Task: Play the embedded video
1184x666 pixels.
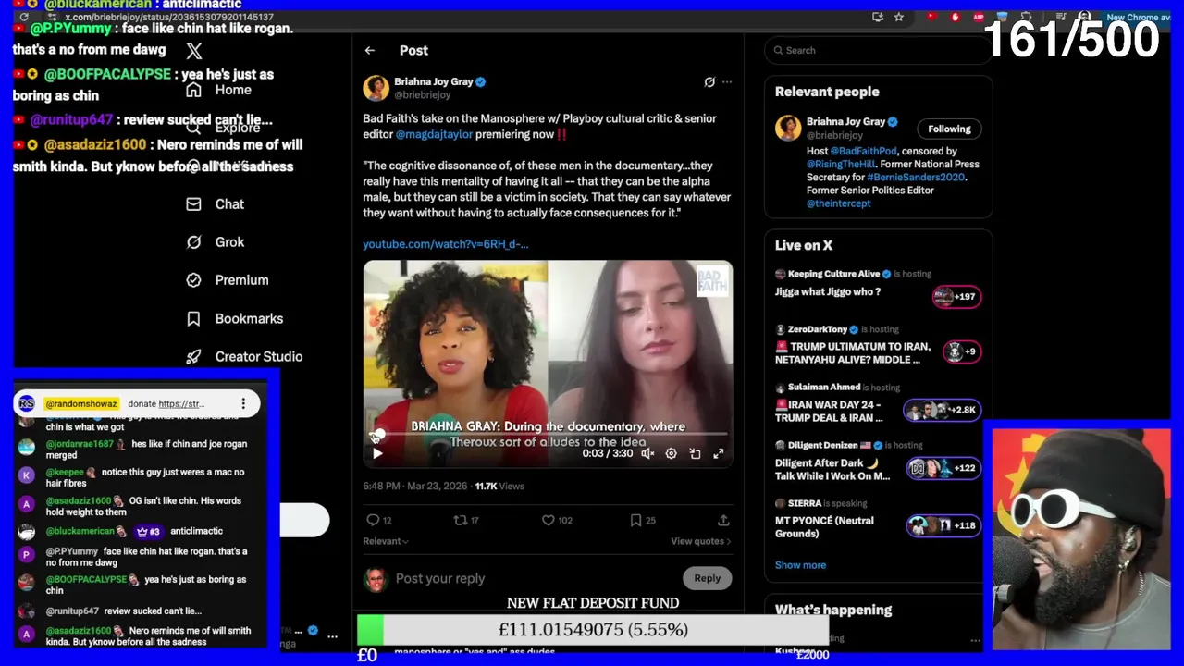Action: [x=377, y=453]
